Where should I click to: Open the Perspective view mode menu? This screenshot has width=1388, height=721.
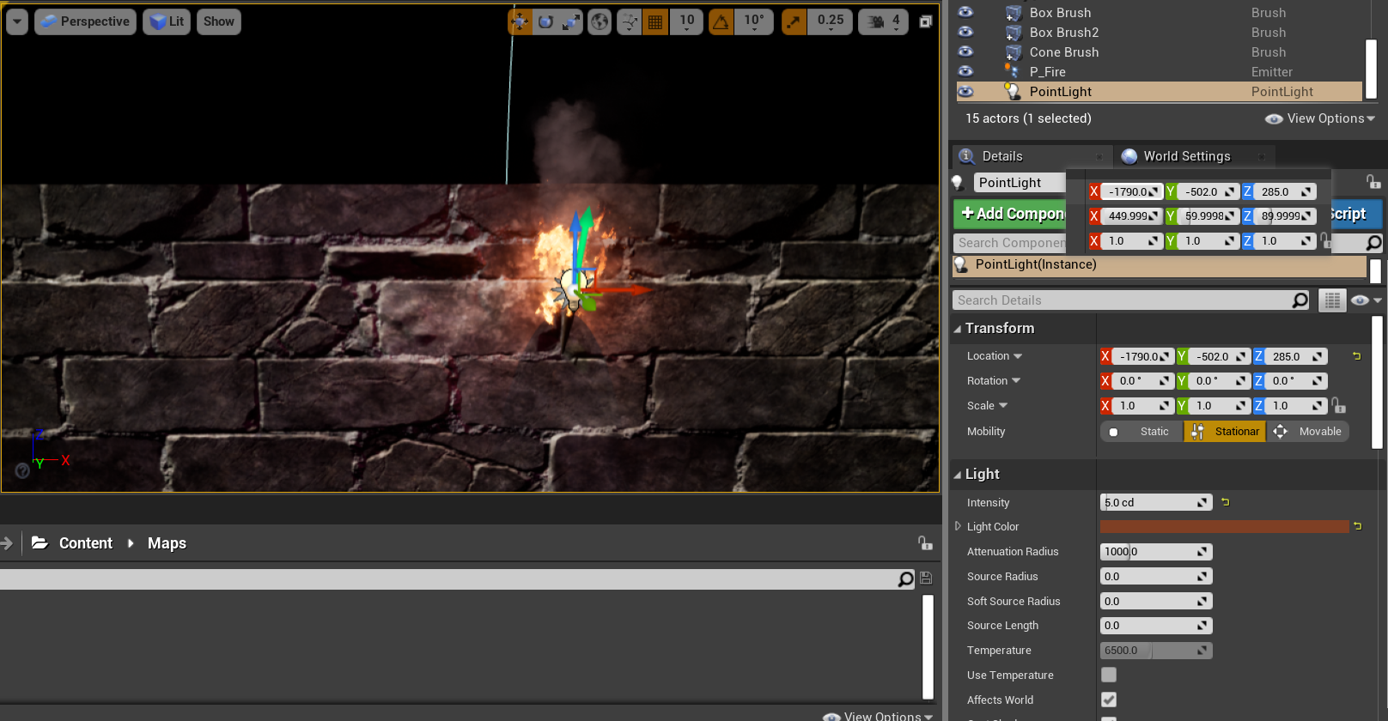pyautogui.click(x=85, y=21)
